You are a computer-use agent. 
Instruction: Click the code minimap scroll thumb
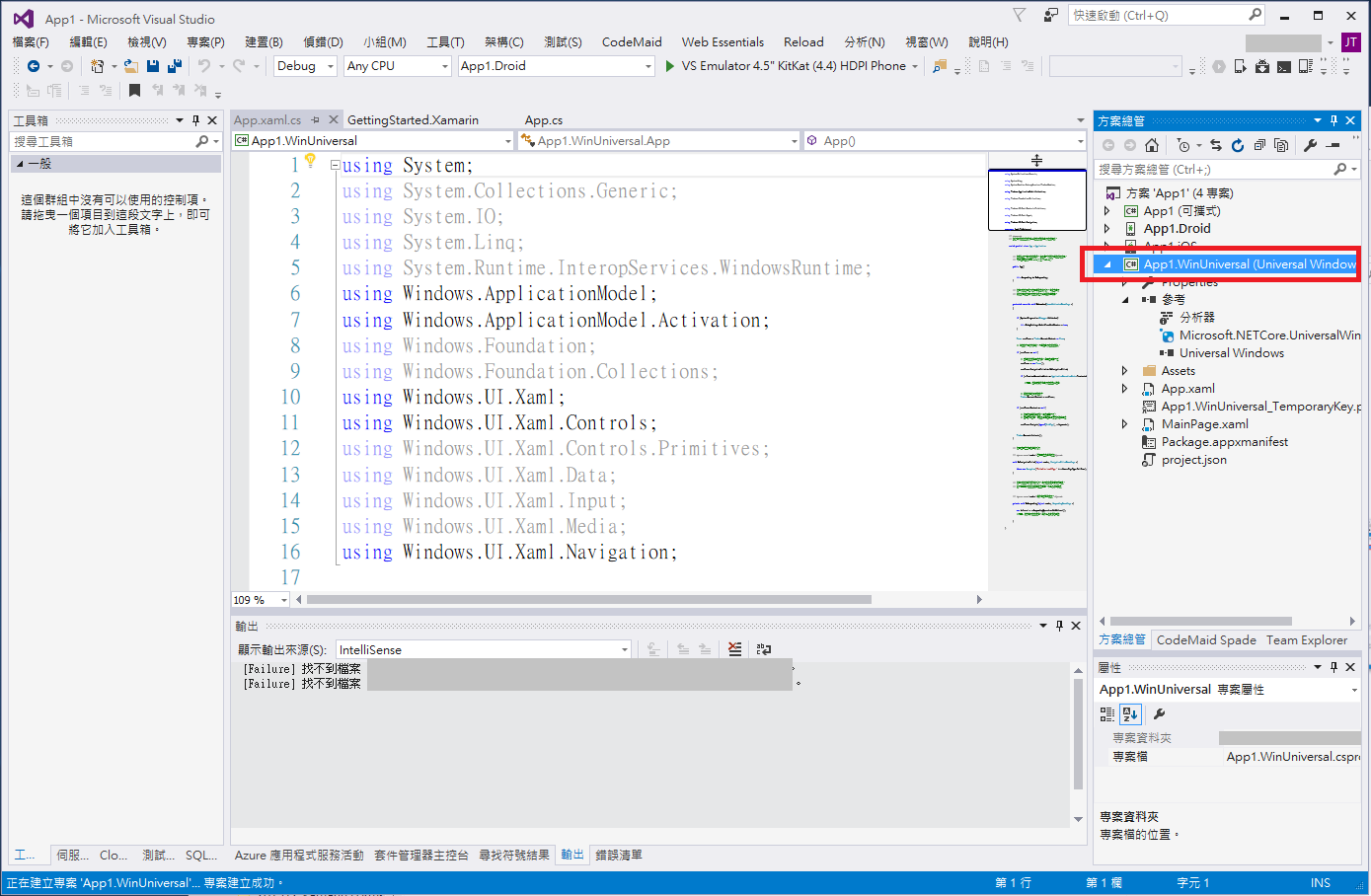click(x=1037, y=199)
